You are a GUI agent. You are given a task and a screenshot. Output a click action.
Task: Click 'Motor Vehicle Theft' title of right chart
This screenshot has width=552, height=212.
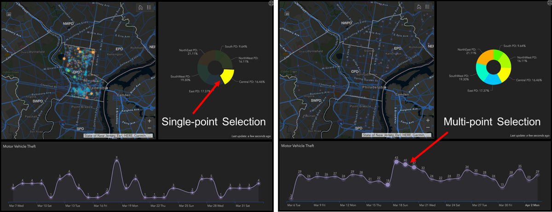pyautogui.click(x=297, y=146)
